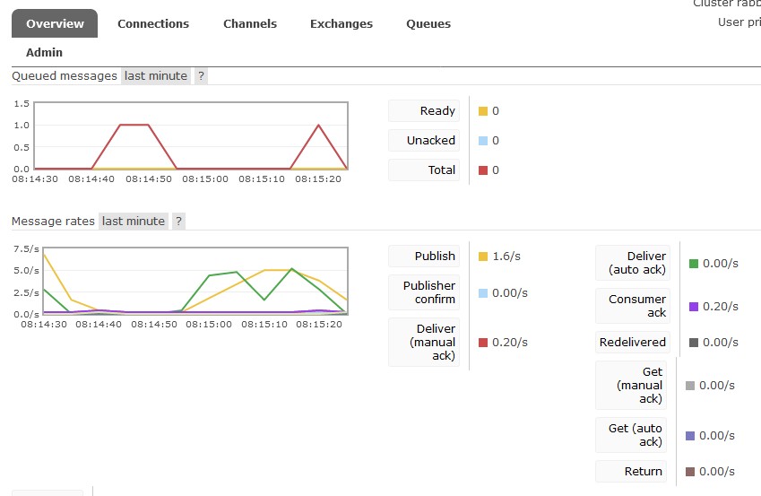Click the Message rates chart
Viewport: 761px width, 496px height.
click(195, 281)
